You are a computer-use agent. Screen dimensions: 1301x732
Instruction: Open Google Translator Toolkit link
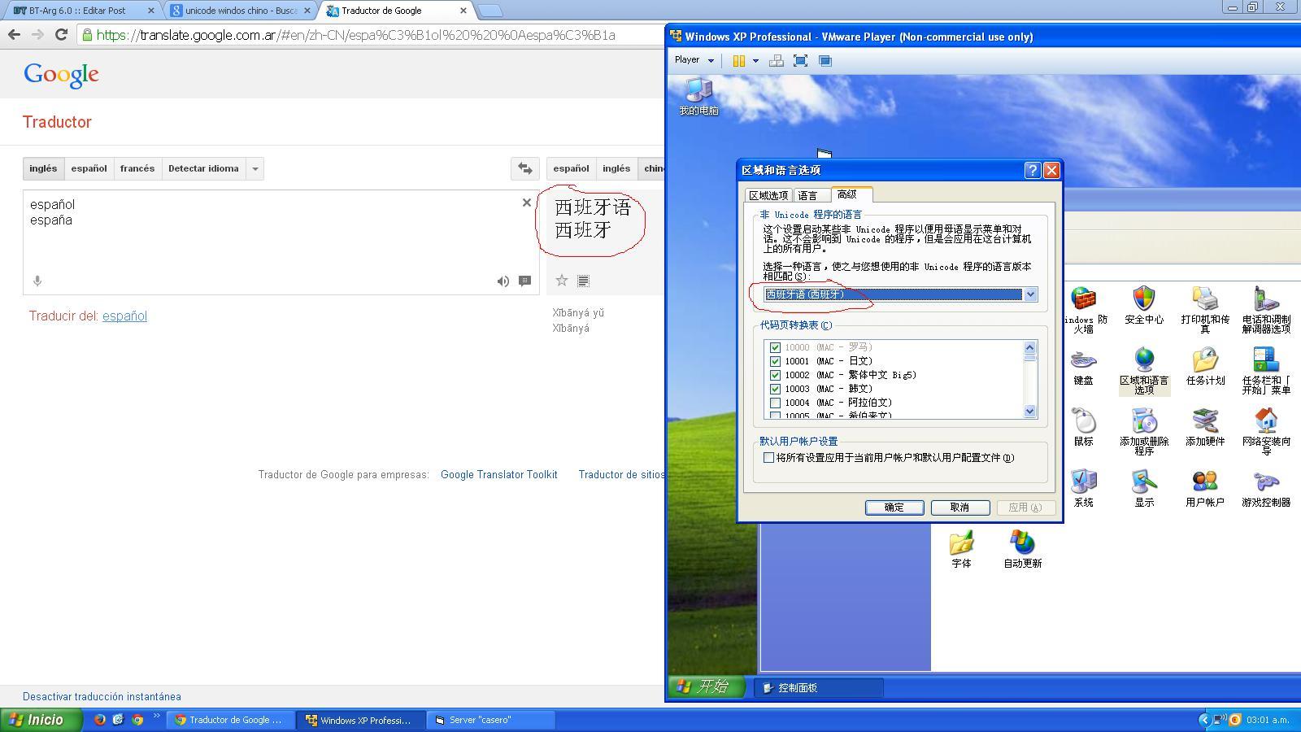click(x=499, y=474)
